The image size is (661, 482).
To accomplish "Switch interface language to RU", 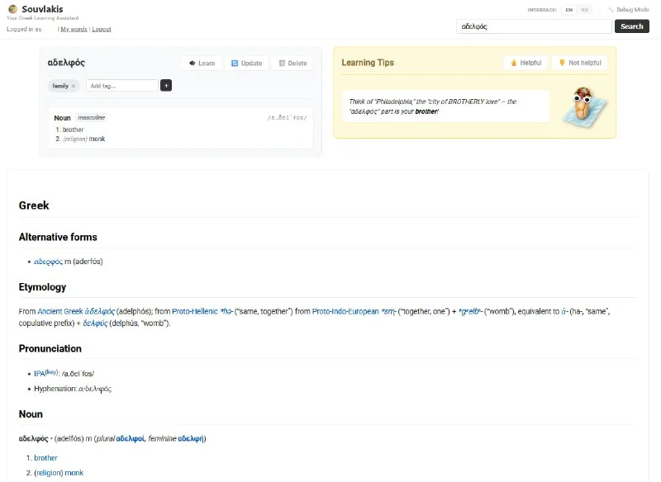I will (x=585, y=10).
